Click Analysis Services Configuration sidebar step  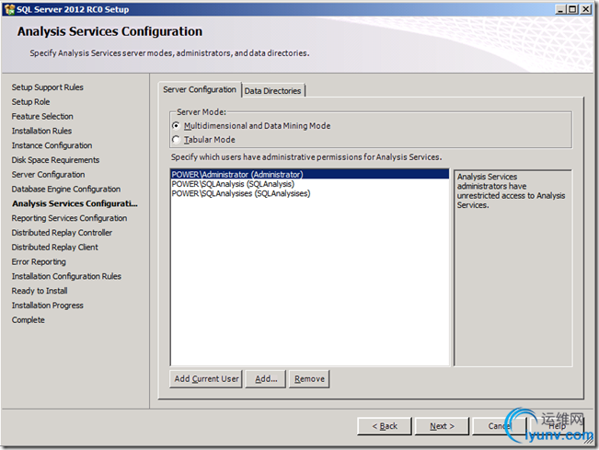(x=75, y=203)
